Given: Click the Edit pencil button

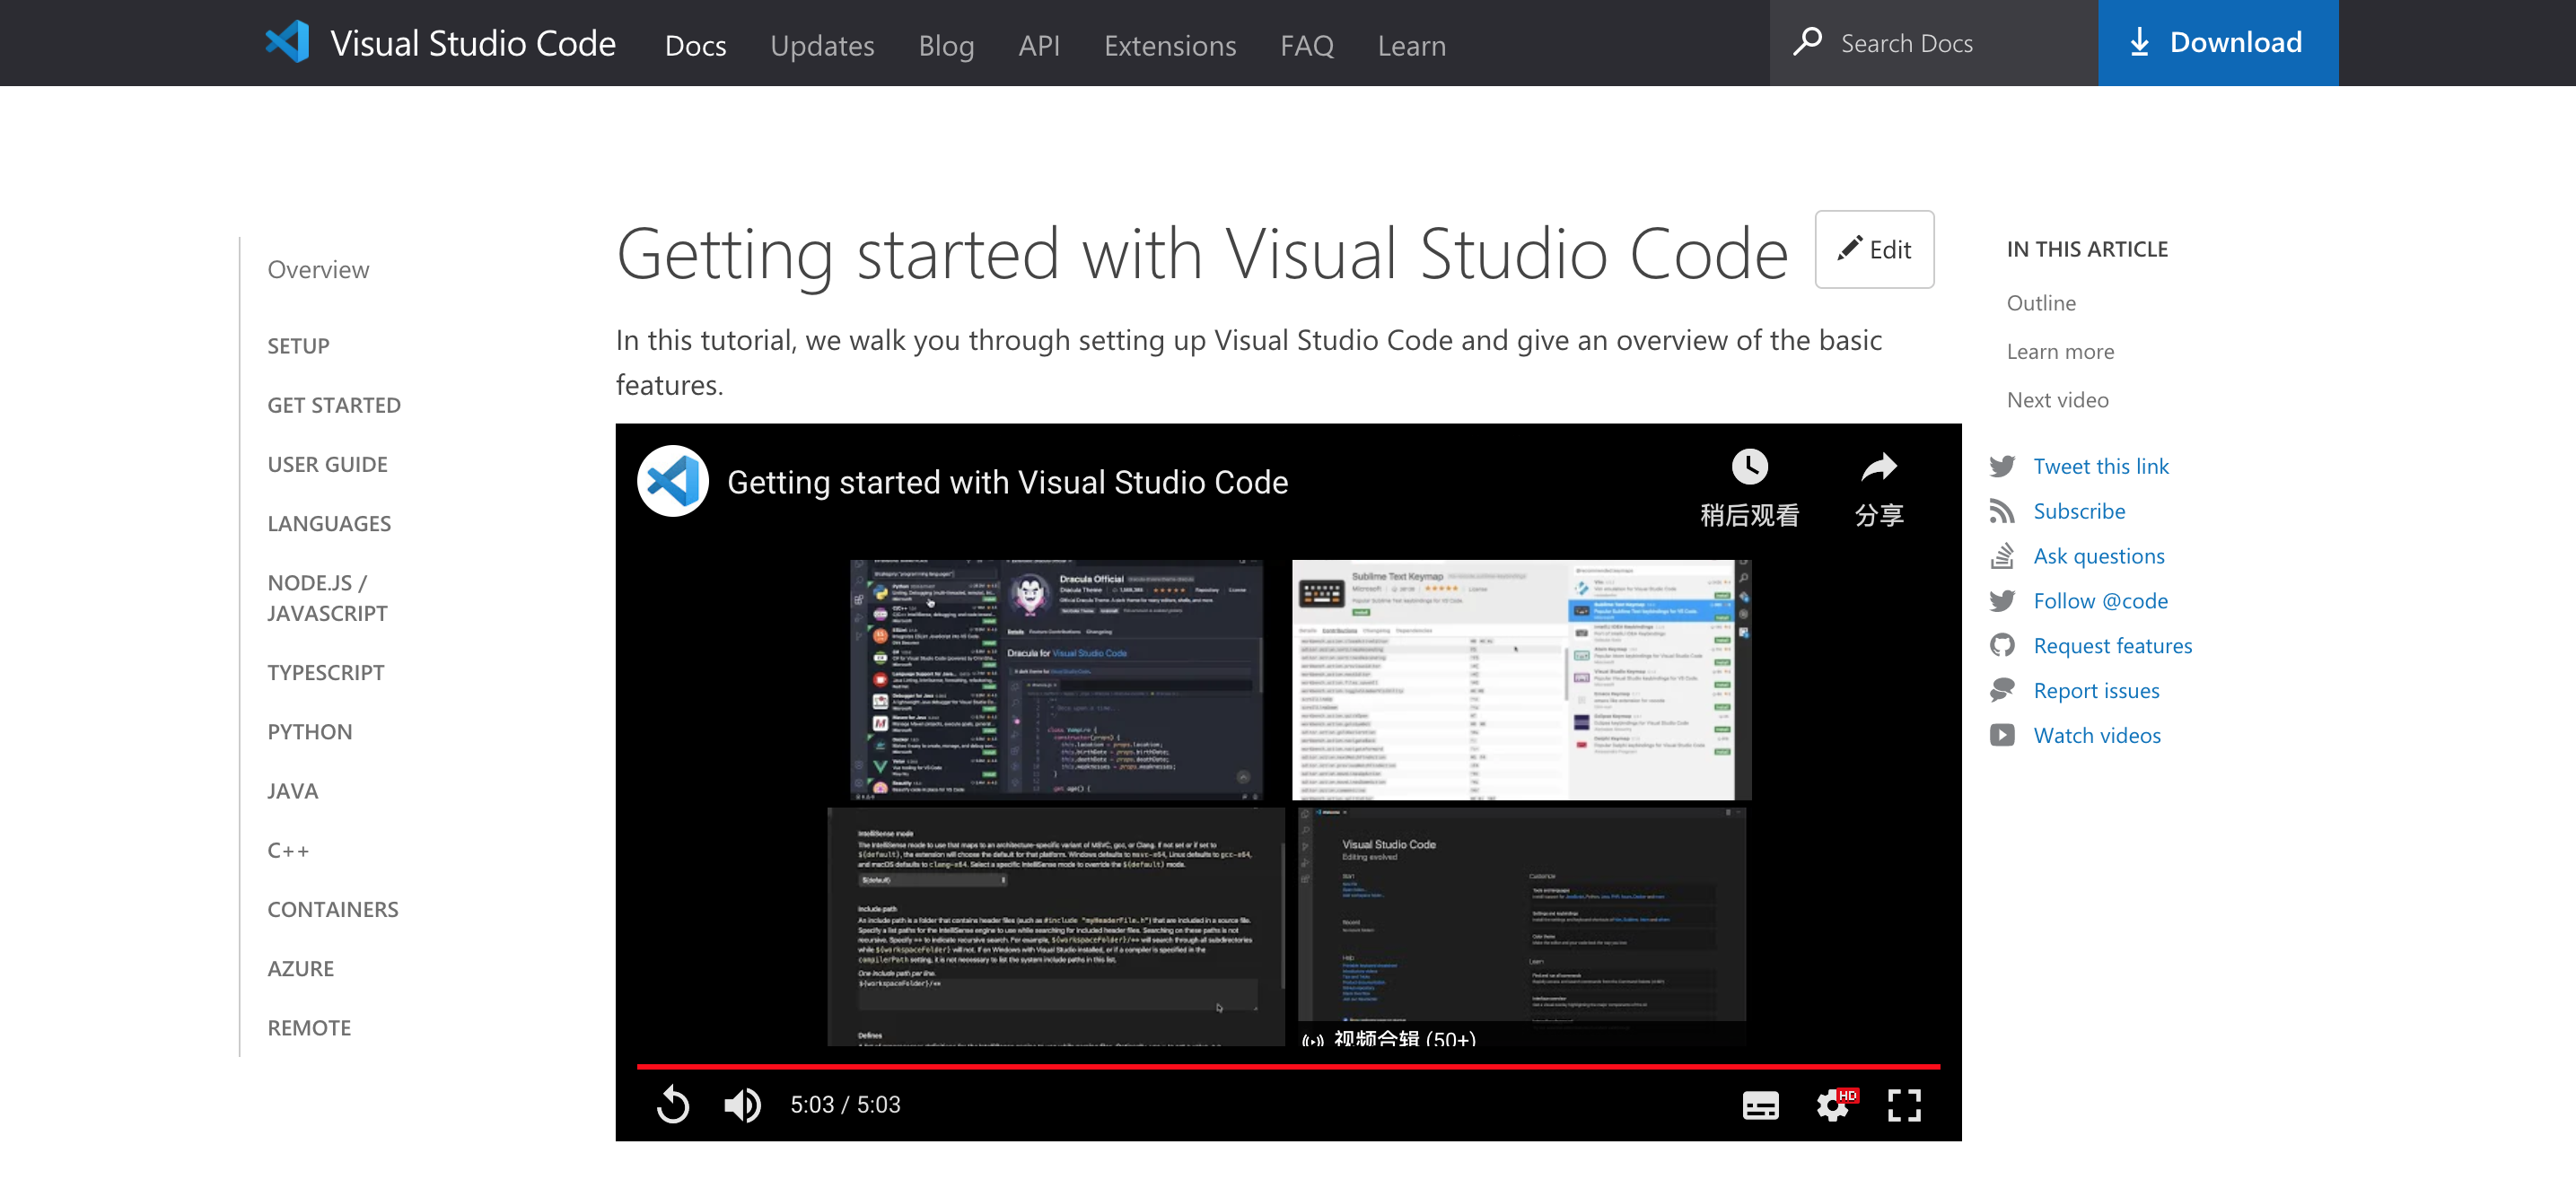Looking at the screenshot, I should [x=1874, y=250].
